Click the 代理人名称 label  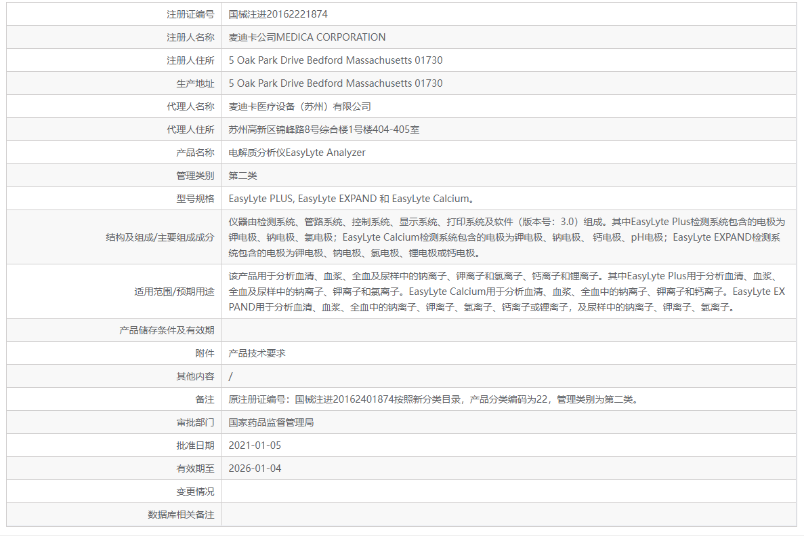(190, 106)
